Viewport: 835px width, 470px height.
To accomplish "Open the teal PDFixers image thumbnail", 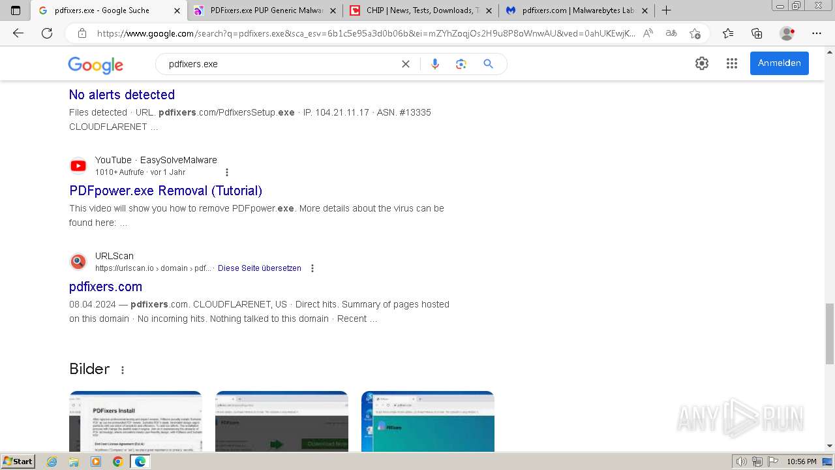I will click(428, 421).
